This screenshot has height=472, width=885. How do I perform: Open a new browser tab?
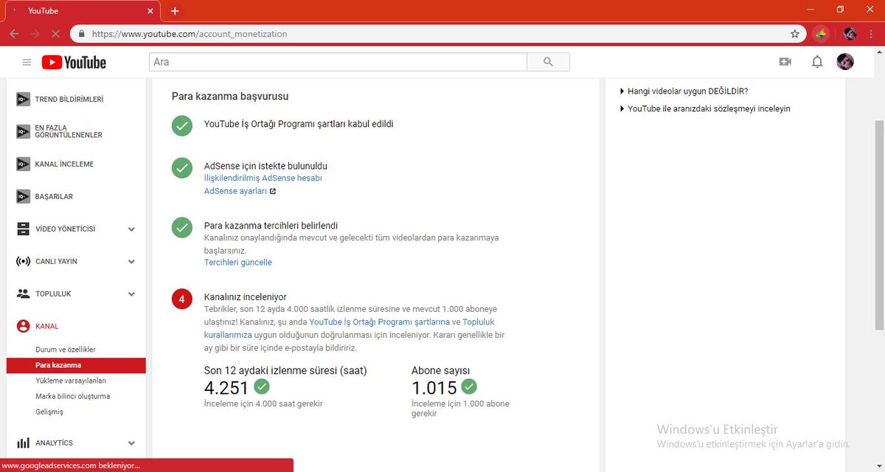(175, 11)
